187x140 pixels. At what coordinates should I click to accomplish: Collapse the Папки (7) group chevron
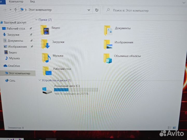tap(36, 19)
